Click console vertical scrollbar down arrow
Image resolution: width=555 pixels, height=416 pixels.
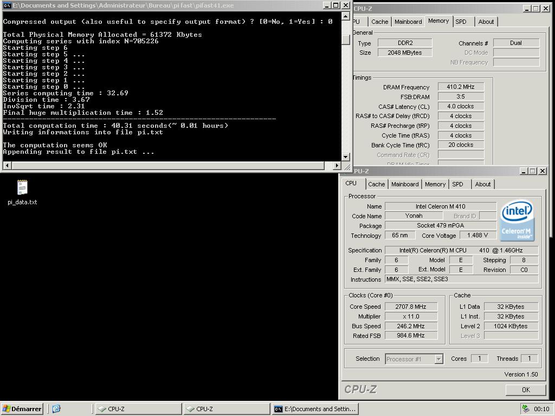pos(346,157)
